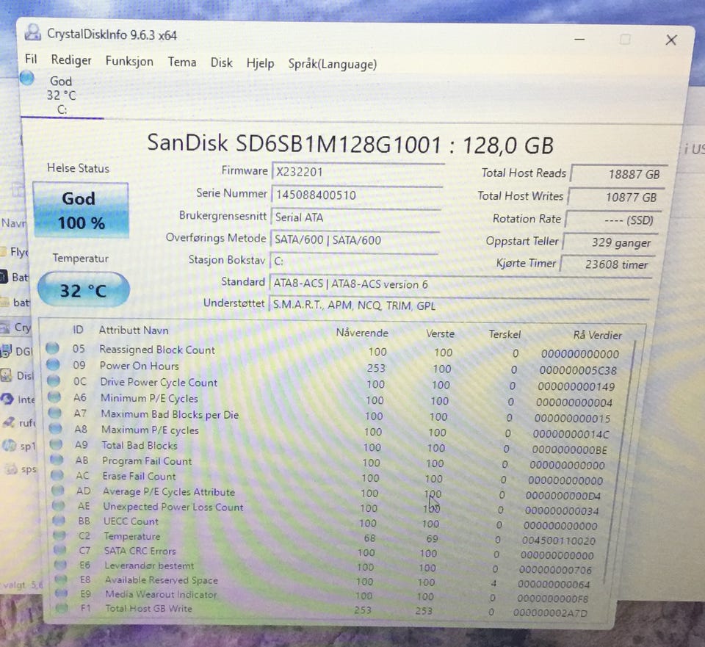Click Total Host Reads value 18887 GB
705x647 pixels.
tap(618, 174)
